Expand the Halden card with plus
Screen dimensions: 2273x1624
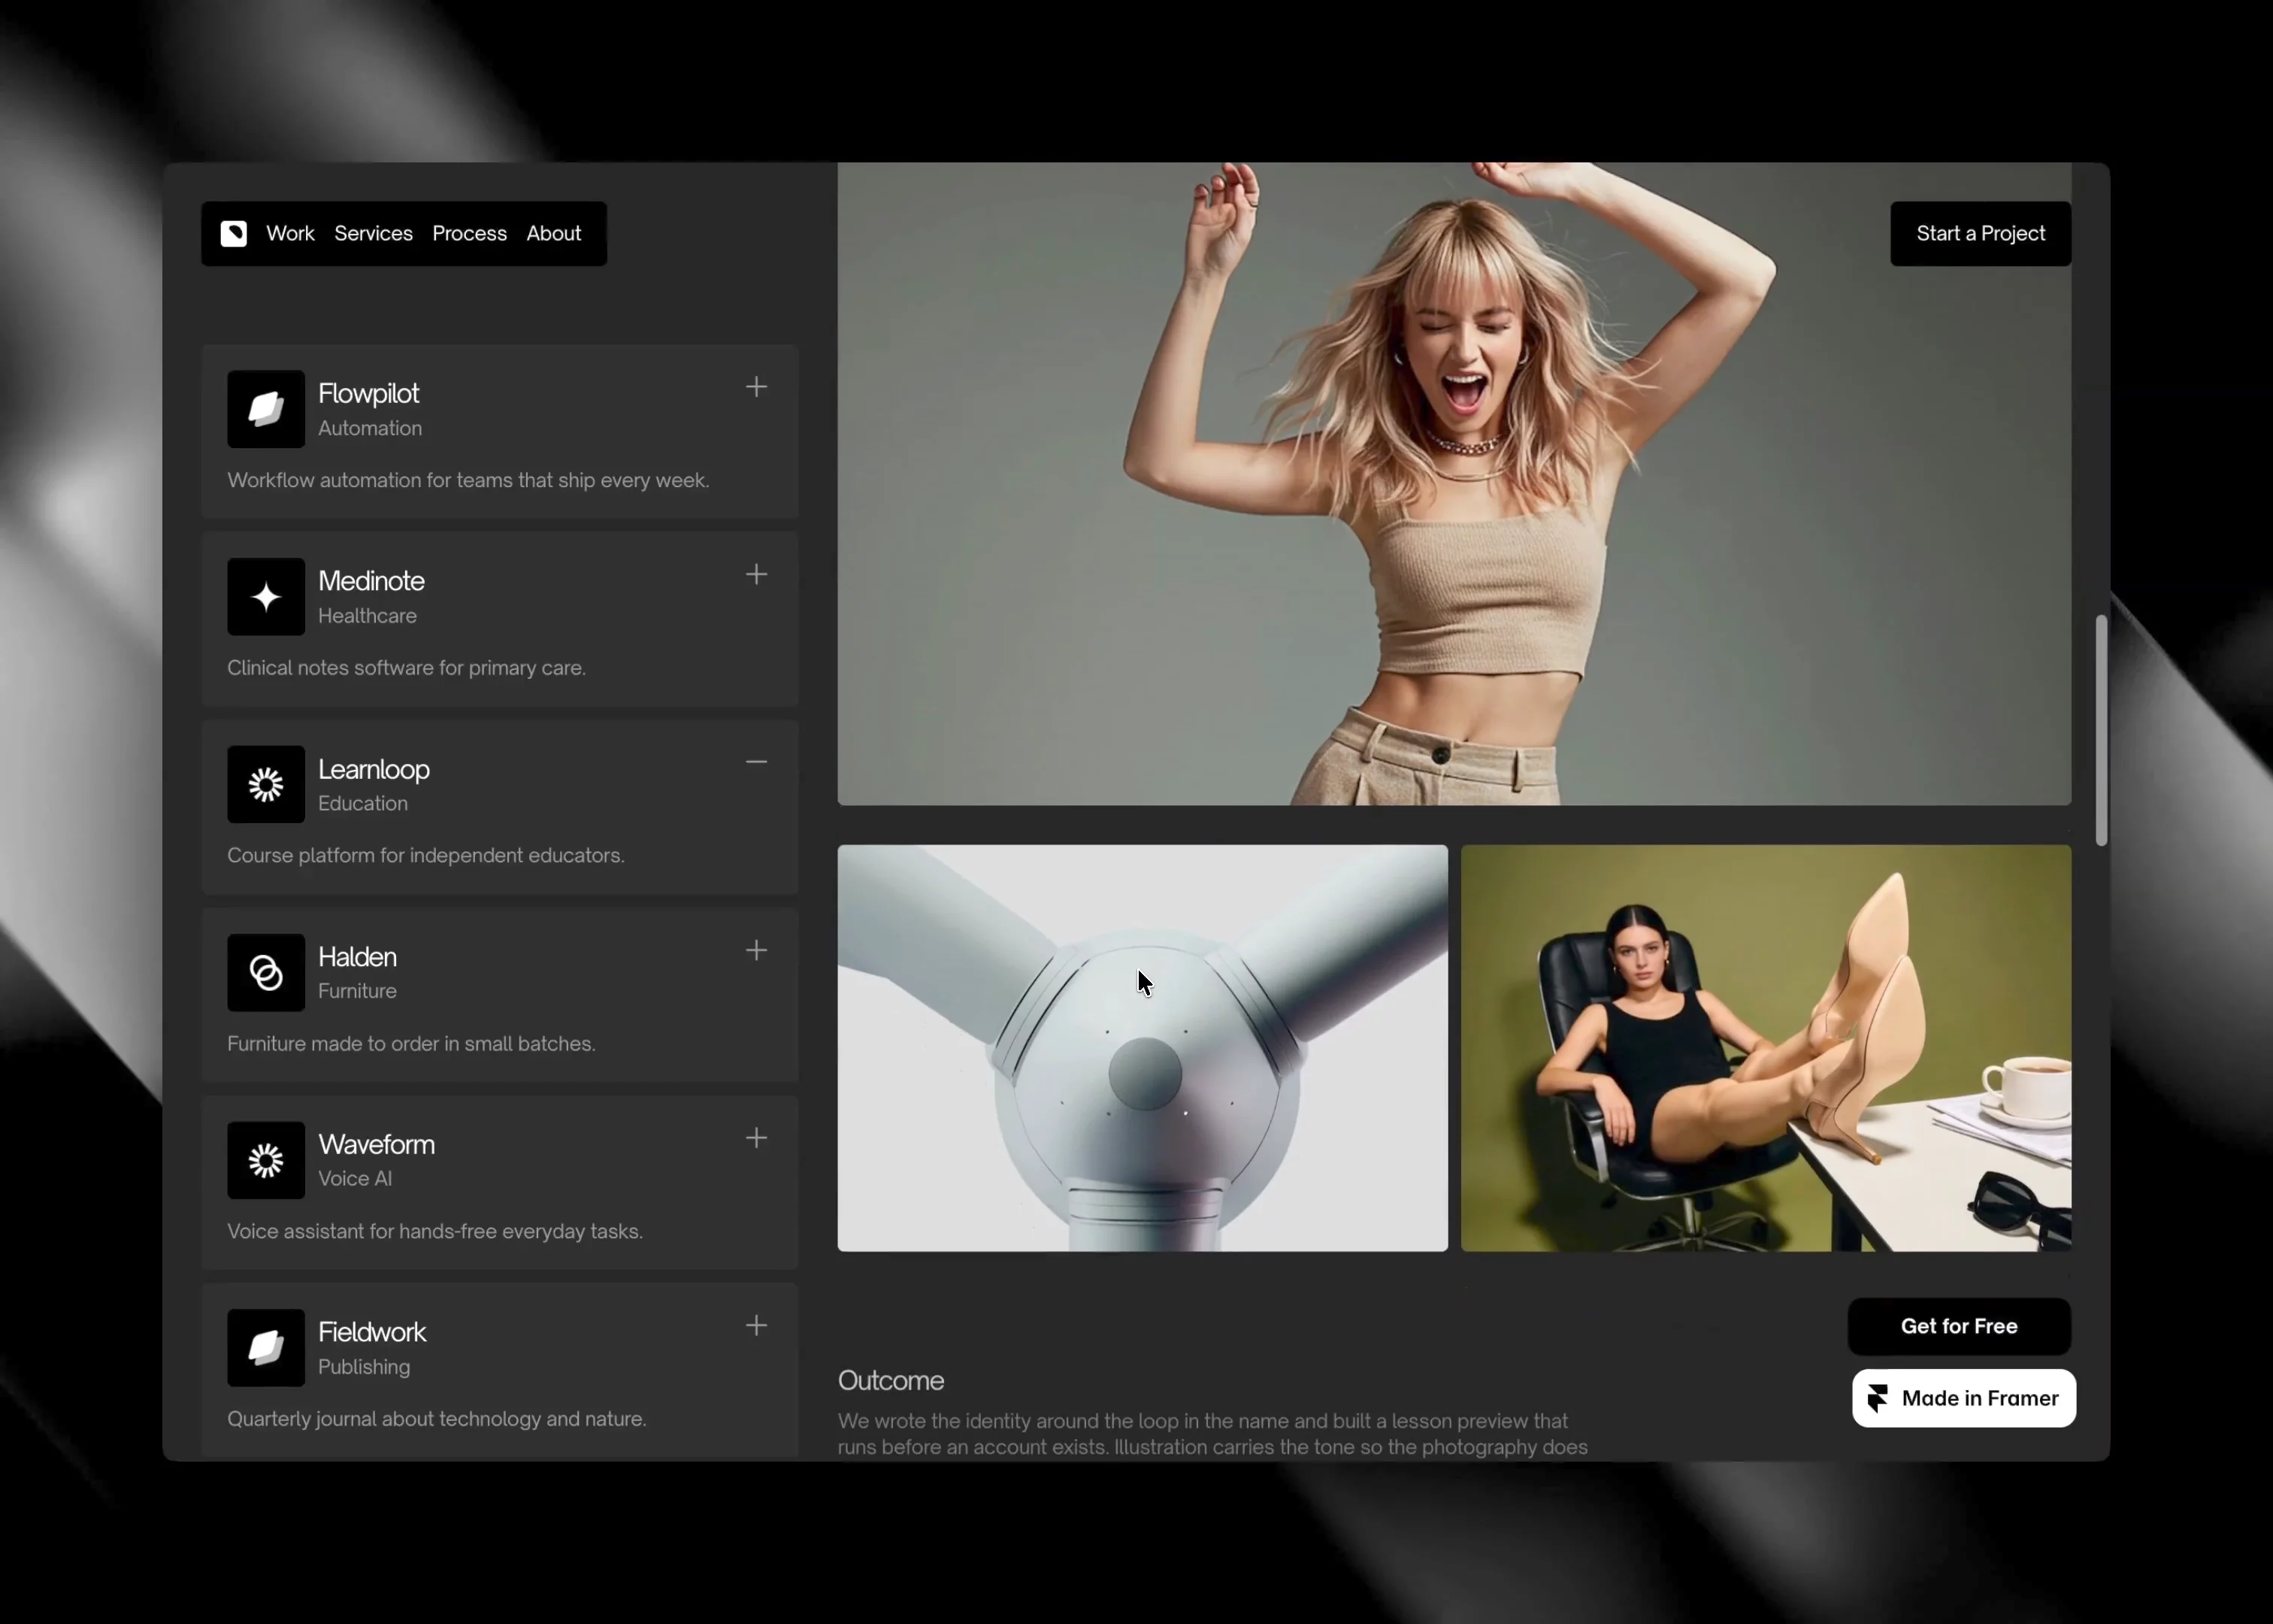point(757,950)
